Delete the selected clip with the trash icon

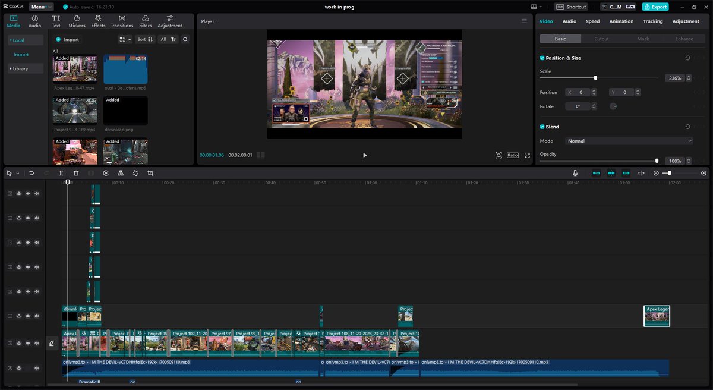pos(76,173)
